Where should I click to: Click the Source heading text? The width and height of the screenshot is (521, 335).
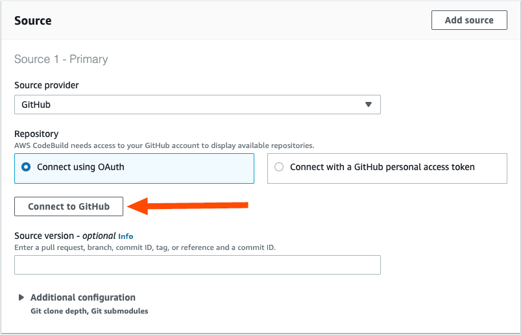[x=33, y=21]
